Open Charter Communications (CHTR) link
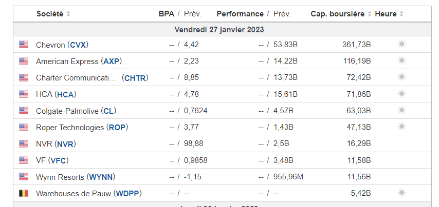 [x=92, y=78]
